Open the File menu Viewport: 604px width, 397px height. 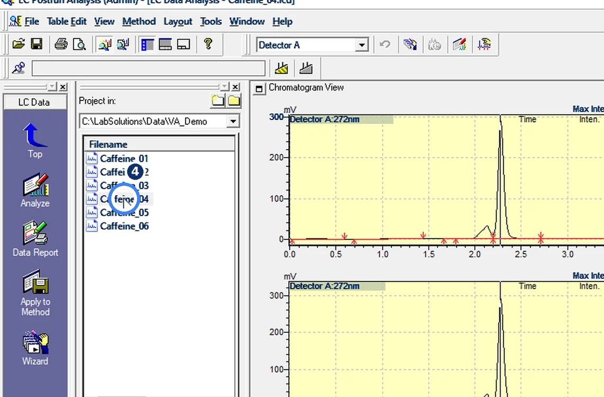(32, 22)
